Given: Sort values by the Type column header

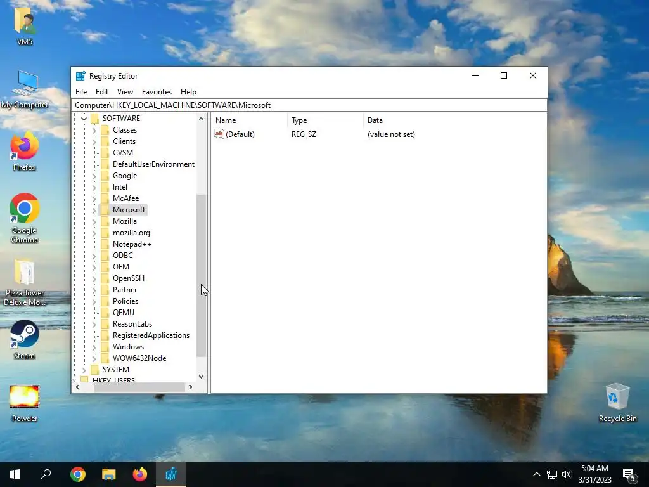Looking at the screenshot, I should click(x=326, y=120).
